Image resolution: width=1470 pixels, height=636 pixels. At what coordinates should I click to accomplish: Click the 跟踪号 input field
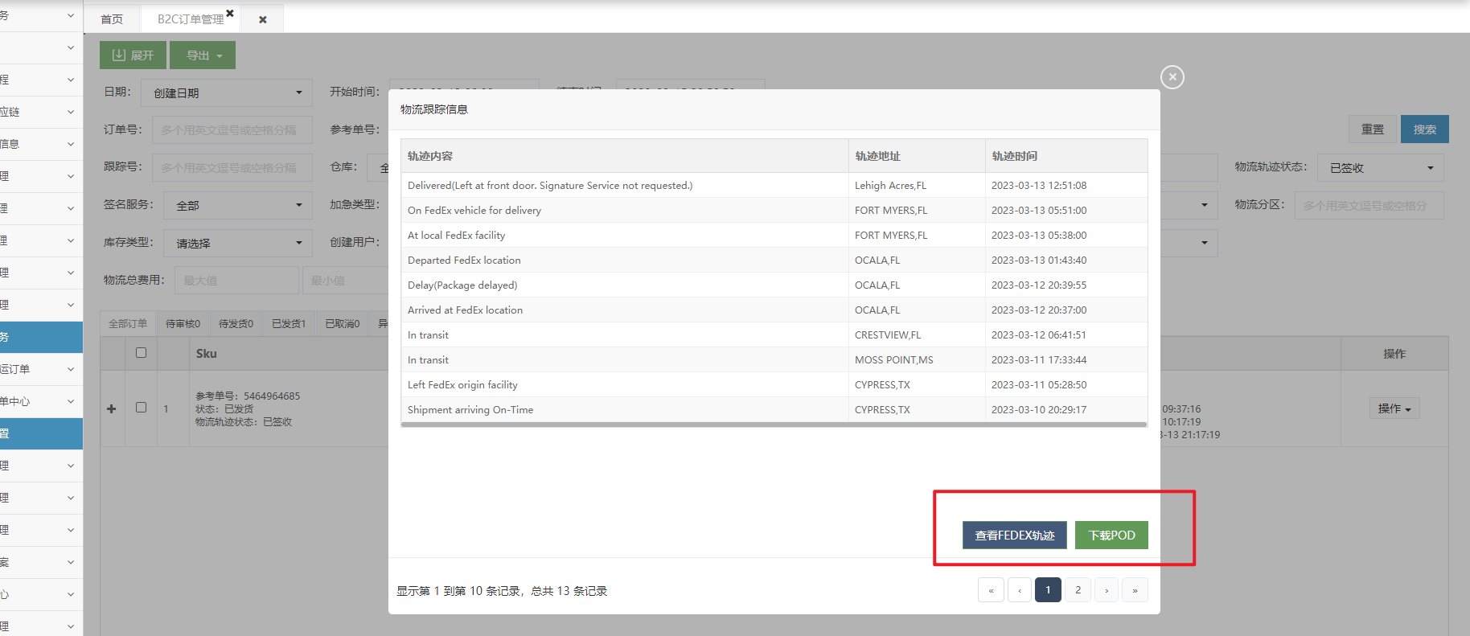[232, 167]
